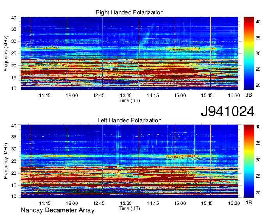Screen dimensions: 265x215
Task: Click the bottom plot's Frequency (MHz) axis label
Action: click(6, 161)
